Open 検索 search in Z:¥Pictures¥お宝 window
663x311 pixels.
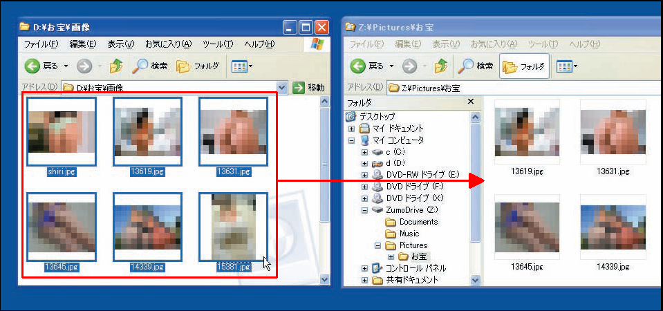[475, 66]
